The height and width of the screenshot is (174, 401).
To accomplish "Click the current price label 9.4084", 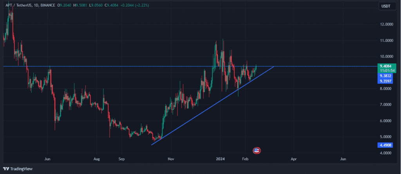I will pos(387,66).
